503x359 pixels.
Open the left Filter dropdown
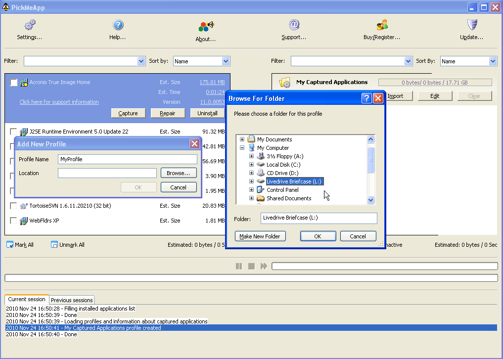tap(141, 61)
